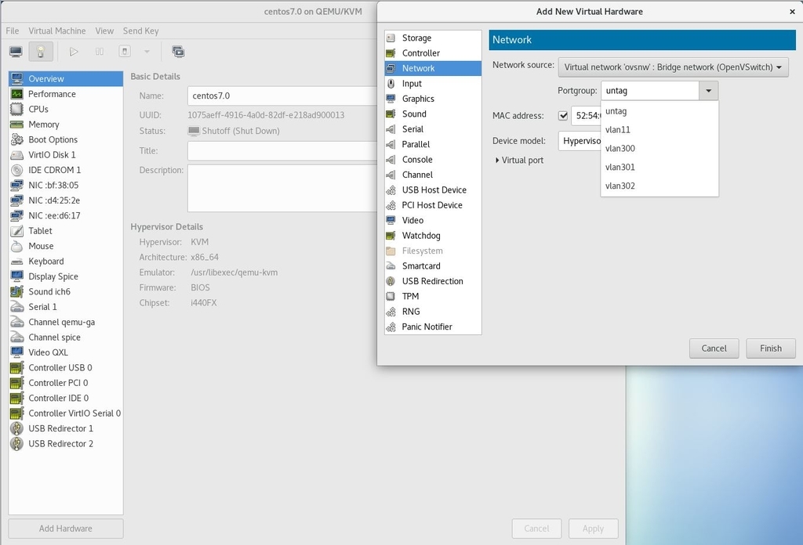Select the Performance icon in hardware list
The height and width of the screenshot is (545, 803).
pyautogui.click(x=17, y=94)
